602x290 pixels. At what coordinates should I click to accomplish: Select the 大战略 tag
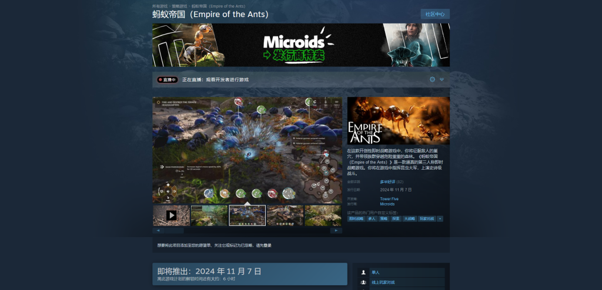(409, 218)
